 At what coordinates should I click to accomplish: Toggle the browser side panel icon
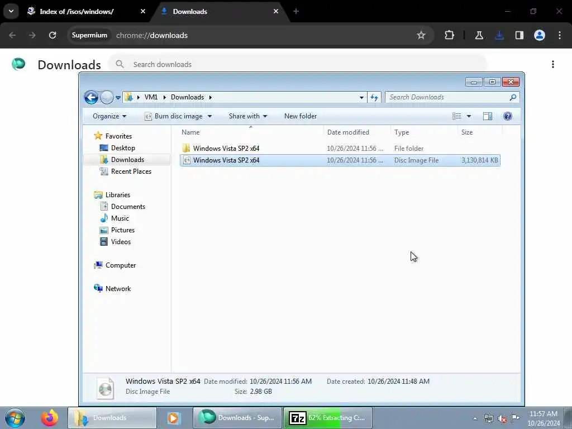tap(519, 35)
